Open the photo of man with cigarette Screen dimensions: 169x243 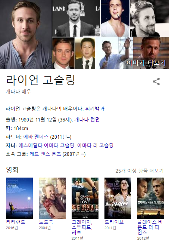[x=115, y=18]
